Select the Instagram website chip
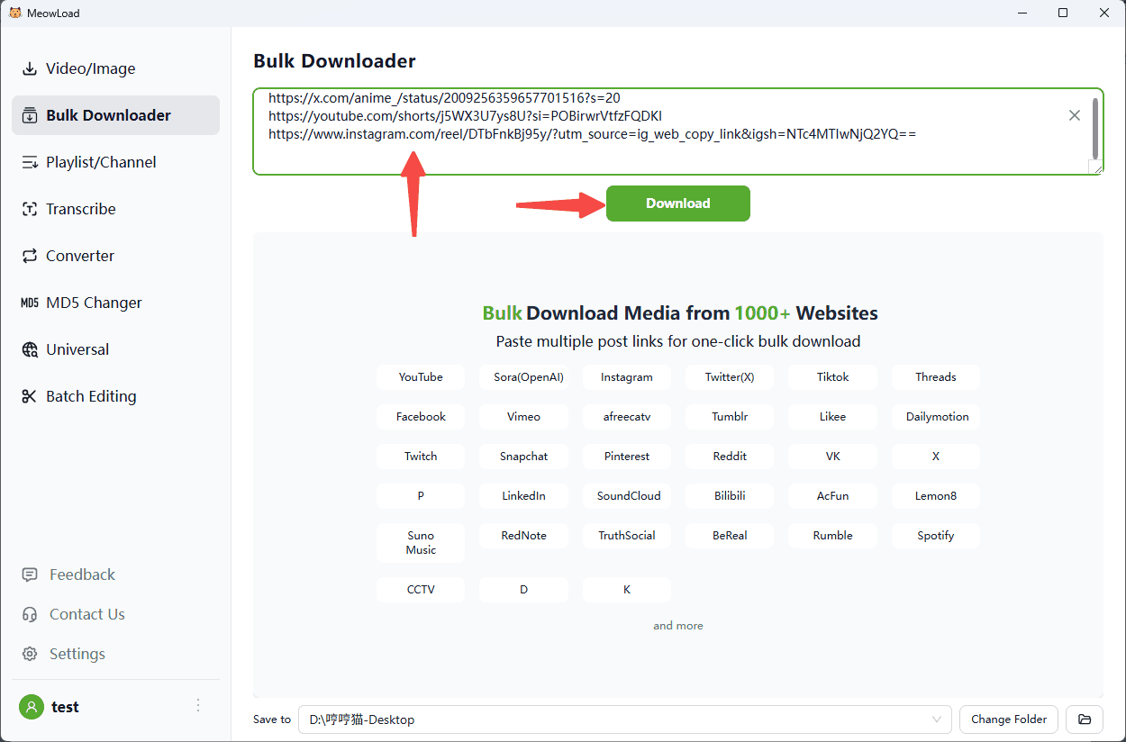1126x742 pixels. [x=626, y=377]
